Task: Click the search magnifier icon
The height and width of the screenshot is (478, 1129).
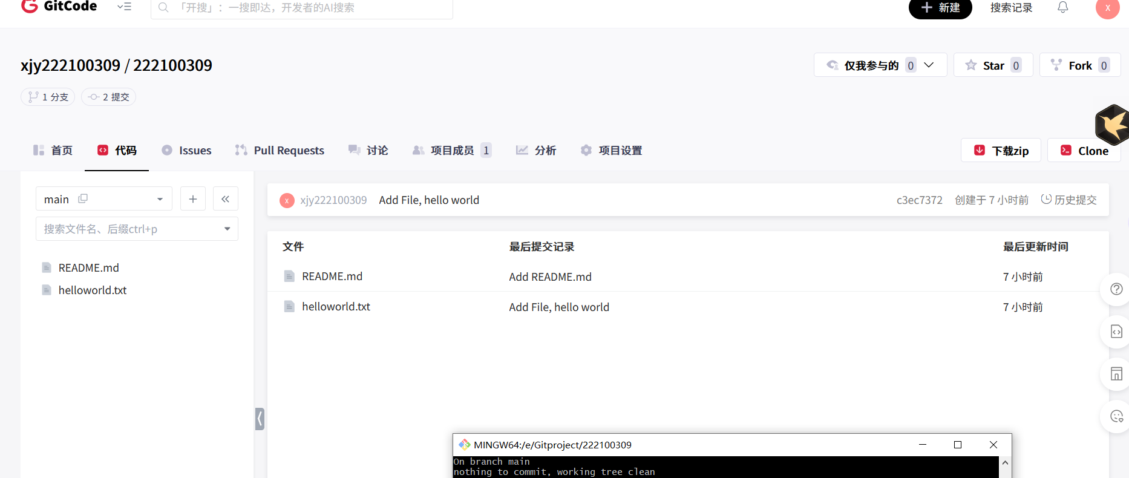Action: pyautogui.click(x=163, y=7)
